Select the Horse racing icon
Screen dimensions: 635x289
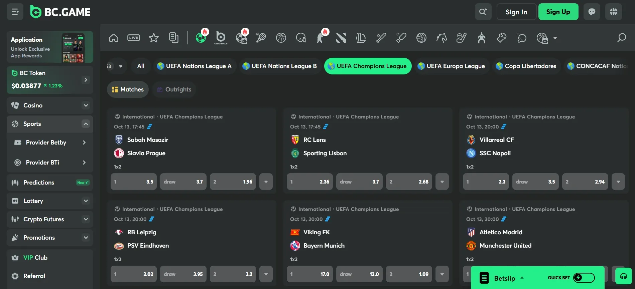coord(441,38)
